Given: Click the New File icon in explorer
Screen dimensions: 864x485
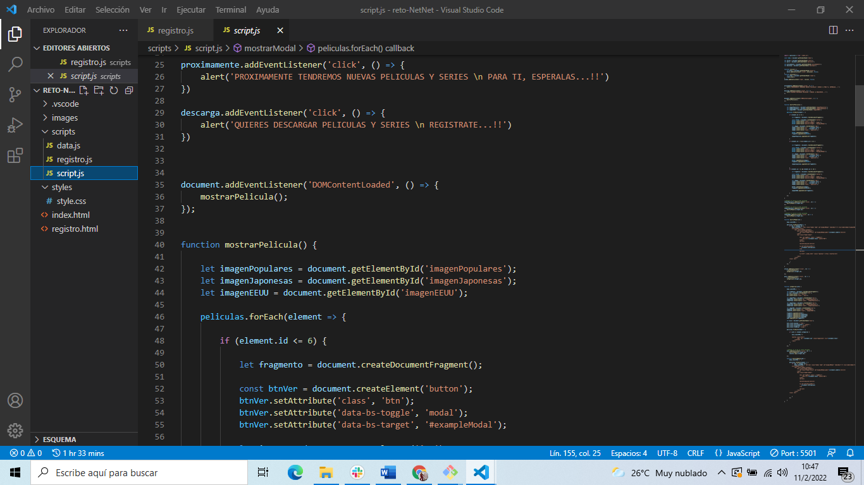Looking at the screenshot, I should pos(84,90).
